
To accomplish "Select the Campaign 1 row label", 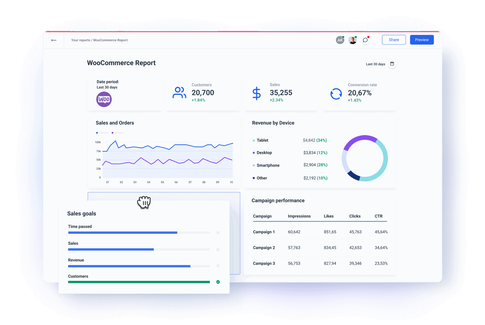I will 264,232.
